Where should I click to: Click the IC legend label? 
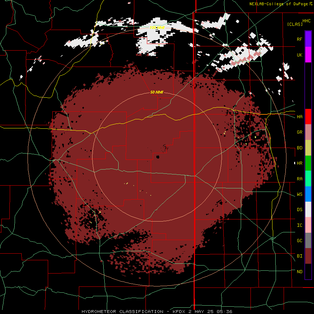point(299,225)
